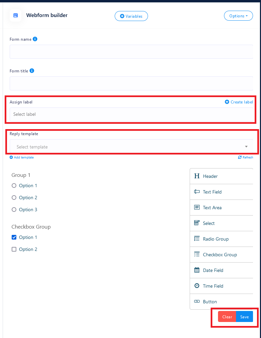Click into the Form name input
Screen dimensions: 261x338
[131, 52]
